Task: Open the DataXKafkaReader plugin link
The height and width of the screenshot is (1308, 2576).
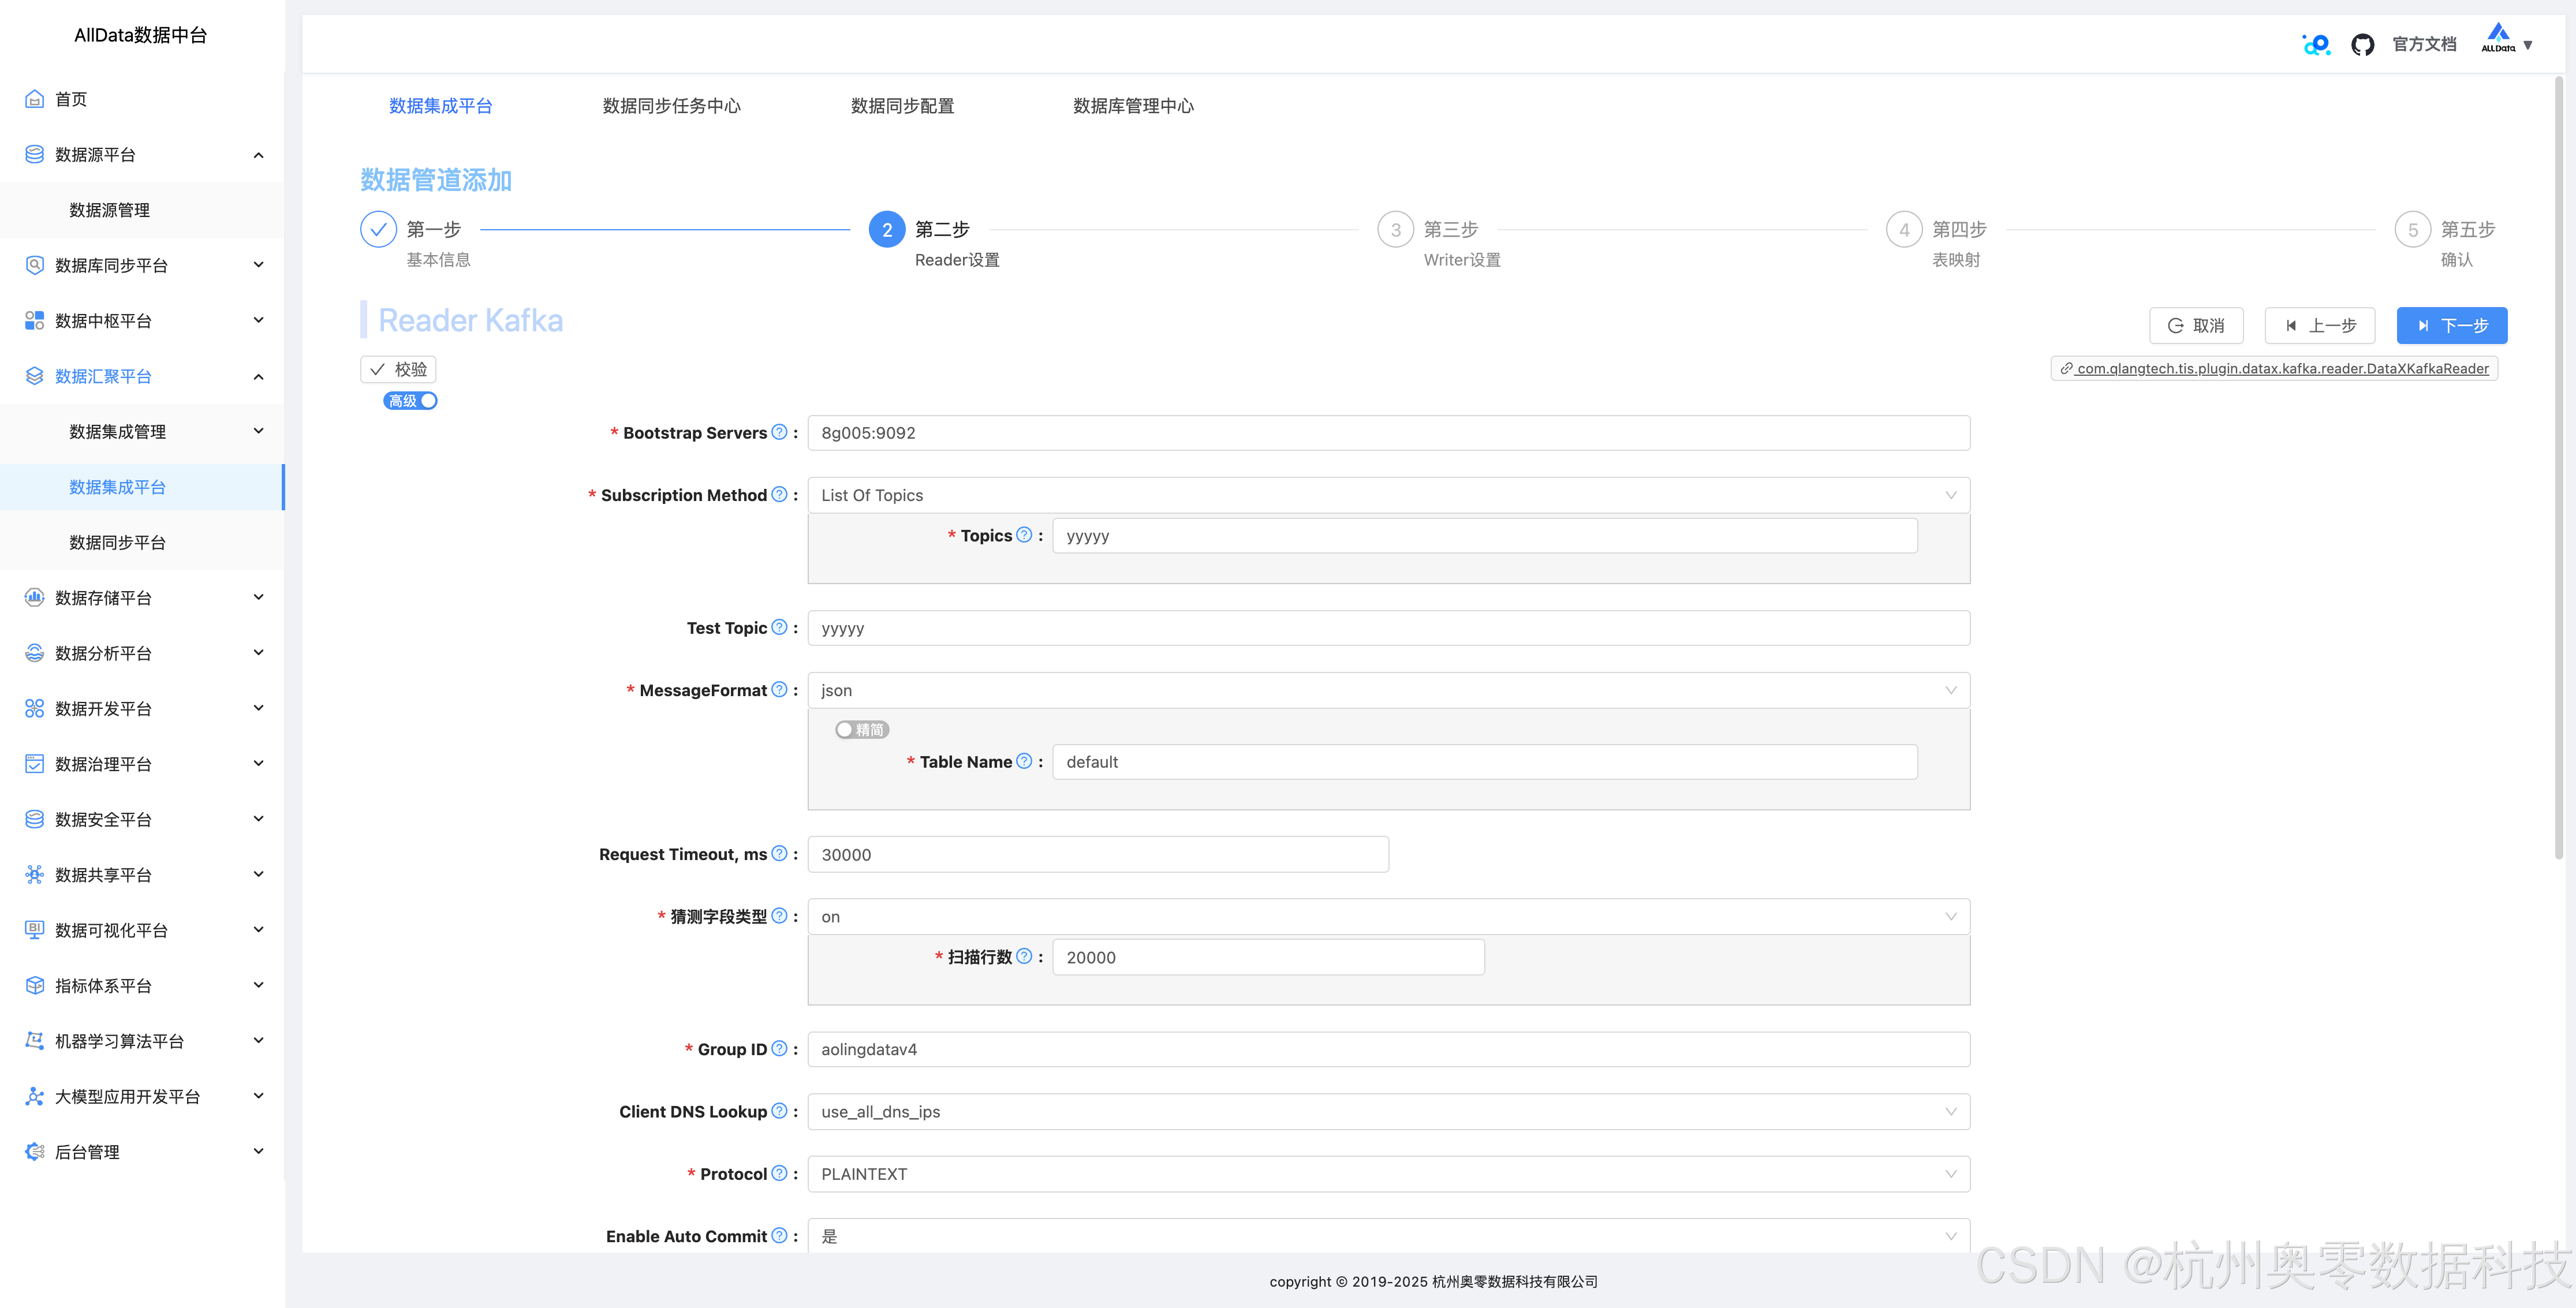Action: click(x=2274, y=368)
